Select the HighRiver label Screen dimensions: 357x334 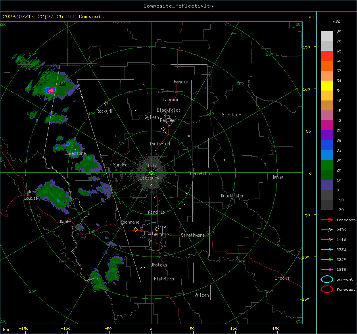click(165, 279)
